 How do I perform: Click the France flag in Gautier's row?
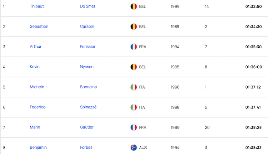[x=134, y=127]
